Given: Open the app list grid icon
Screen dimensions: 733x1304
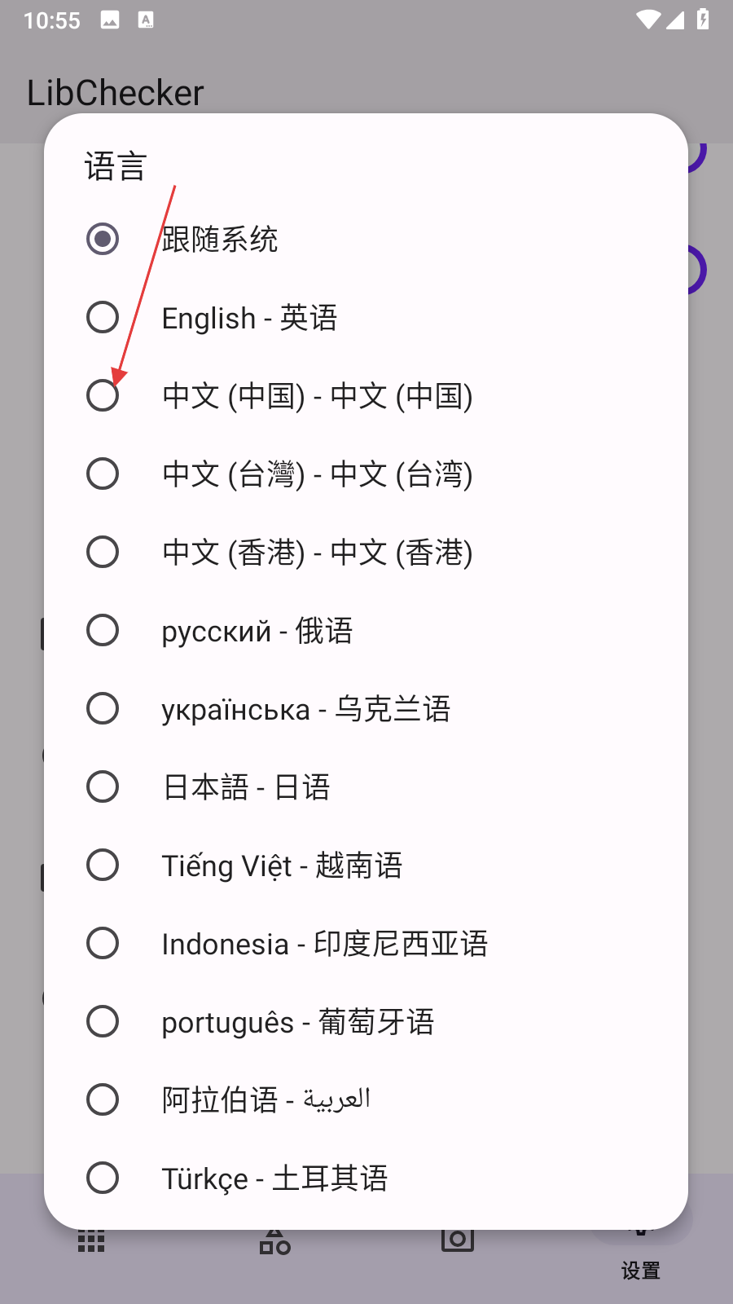Looking at the screenshot, I should coord(91,1240).
